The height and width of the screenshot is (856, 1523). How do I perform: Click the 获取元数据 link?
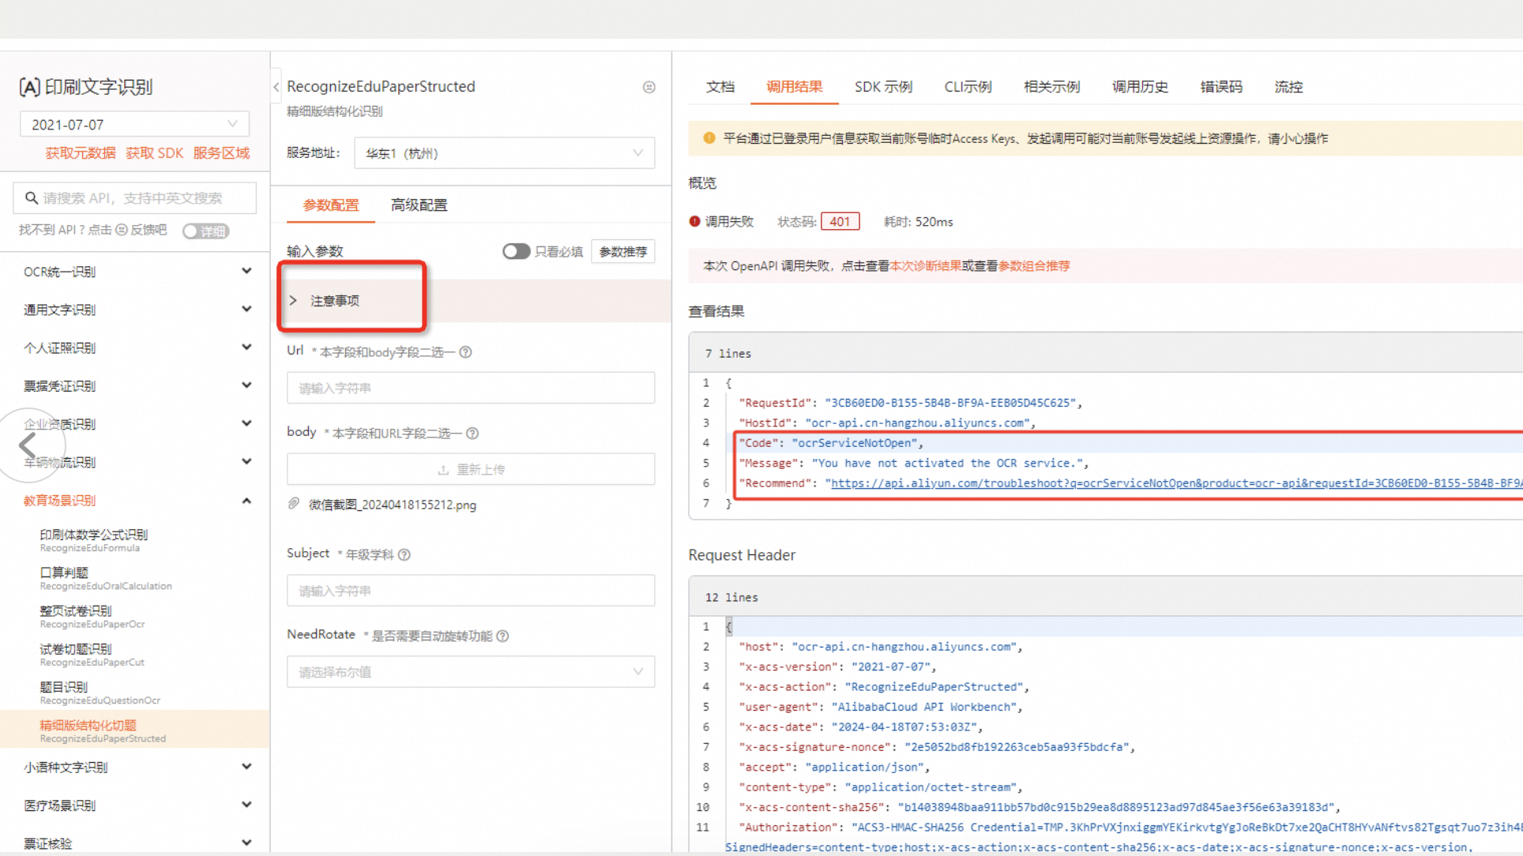pos(81,153)
